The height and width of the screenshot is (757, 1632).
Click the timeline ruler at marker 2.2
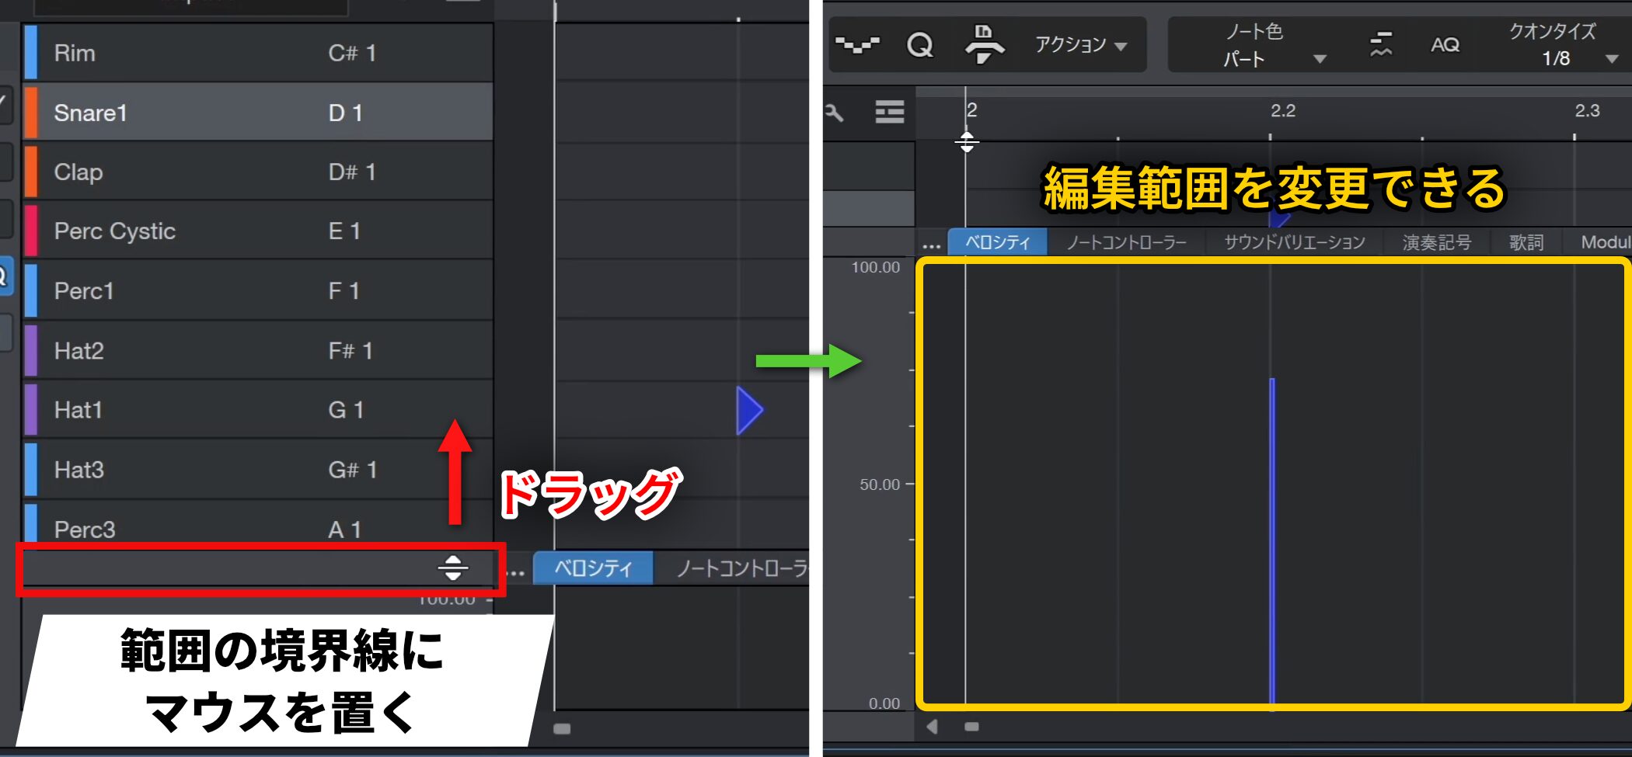1282,112
